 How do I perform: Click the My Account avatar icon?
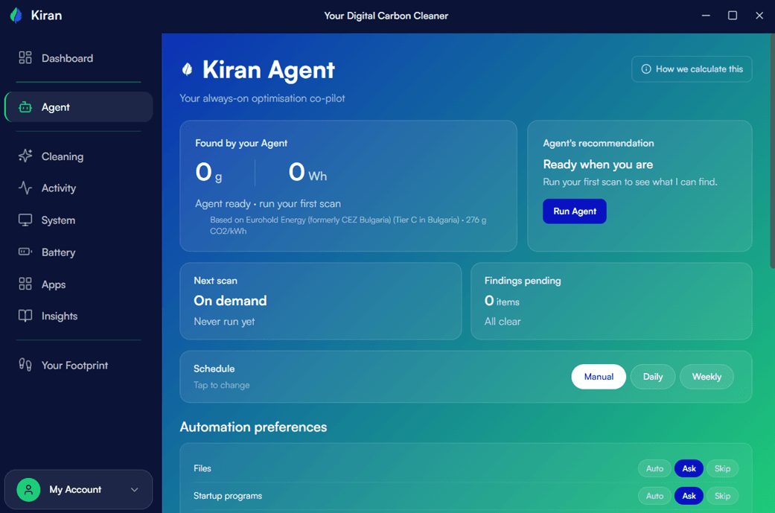29,489
